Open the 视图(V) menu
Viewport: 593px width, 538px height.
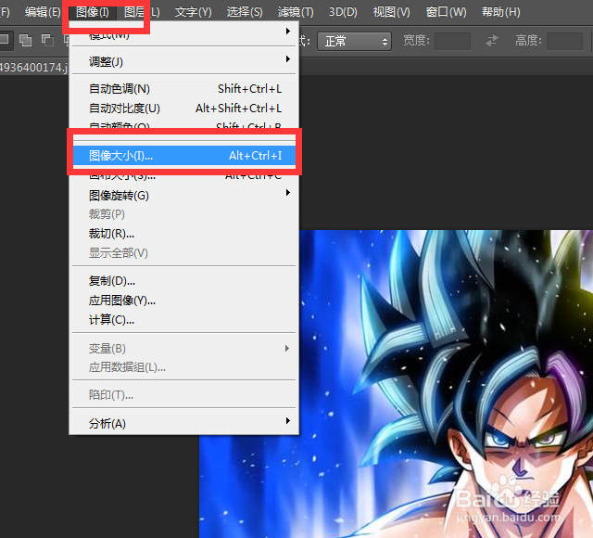(x=391, y=12)
